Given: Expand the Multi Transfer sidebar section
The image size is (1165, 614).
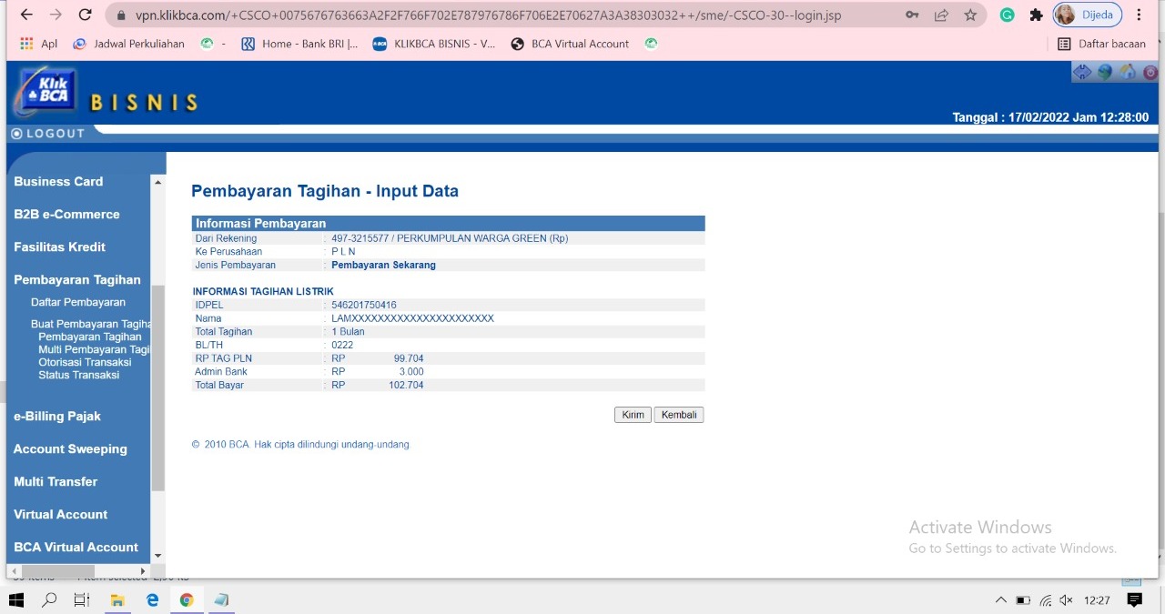Looking at the screenshot, I should (x=56, y=482).
